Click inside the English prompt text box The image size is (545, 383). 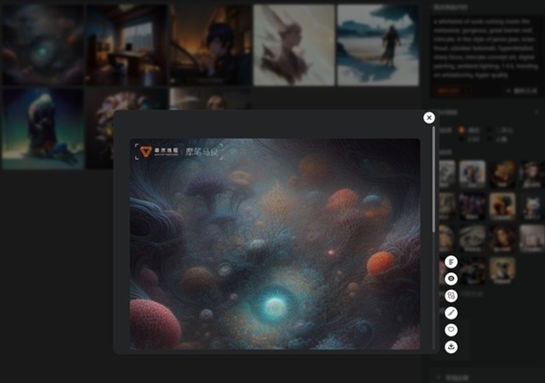[486, 48]
